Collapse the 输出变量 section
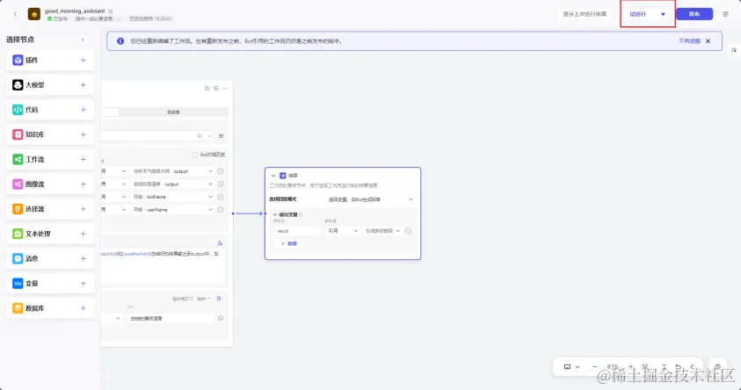 point(275,214)
